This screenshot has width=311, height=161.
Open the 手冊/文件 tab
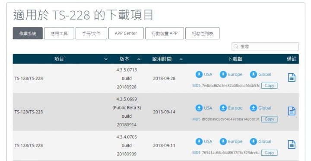point(91,33)
